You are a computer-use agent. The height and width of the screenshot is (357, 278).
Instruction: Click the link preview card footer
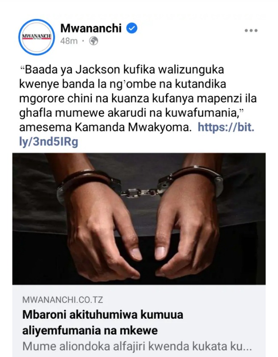[x=139, y=321]
